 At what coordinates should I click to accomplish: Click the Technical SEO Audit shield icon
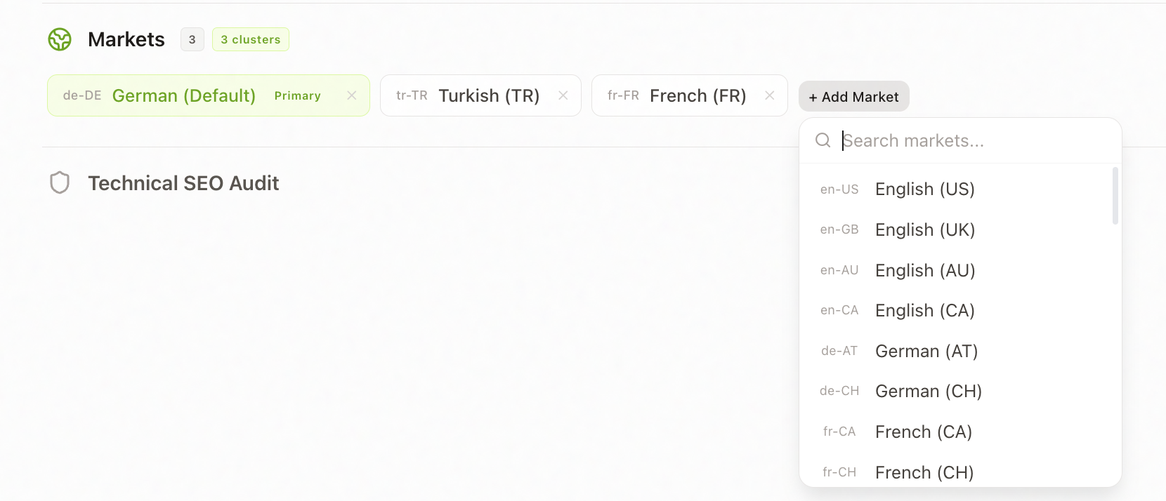pos(60,182)
